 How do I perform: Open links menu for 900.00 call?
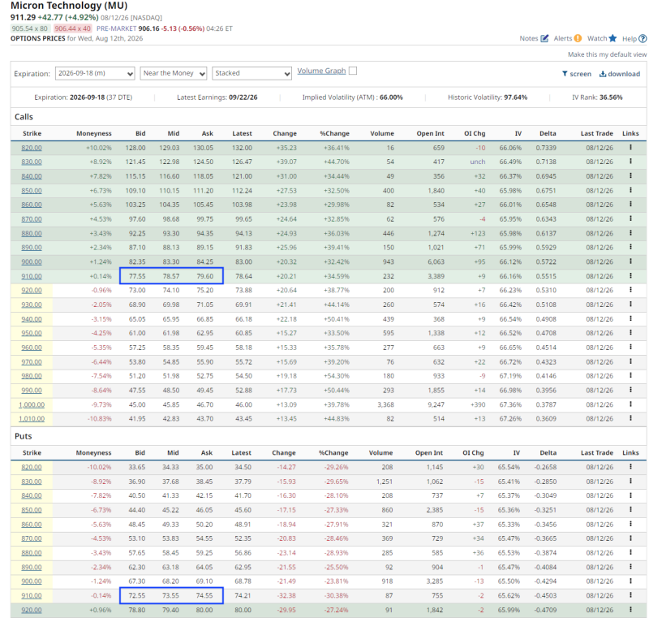click(631, 261)
